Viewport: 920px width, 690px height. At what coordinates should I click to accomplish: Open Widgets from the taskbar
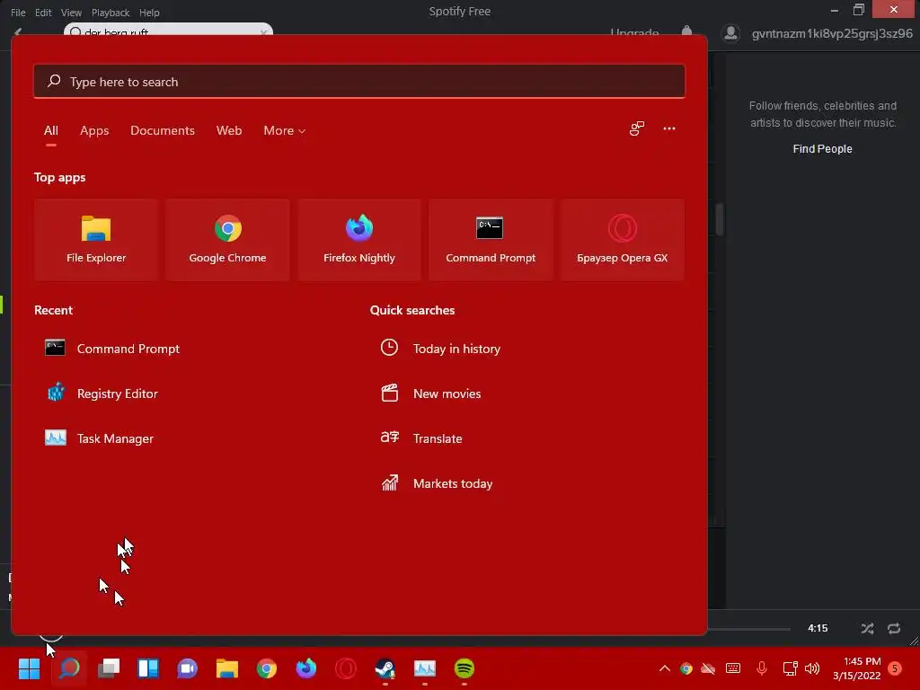click(x=148, y=668)
